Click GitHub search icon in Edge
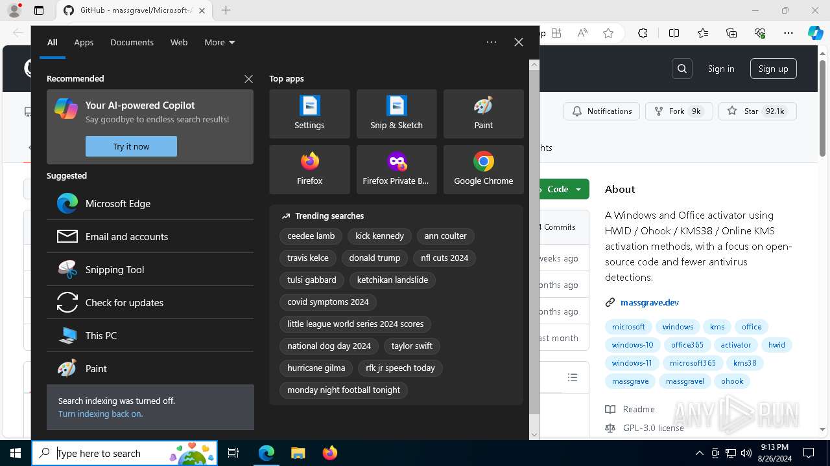The image size is (830, 466). pyautogui.click(x=682, y=69)
